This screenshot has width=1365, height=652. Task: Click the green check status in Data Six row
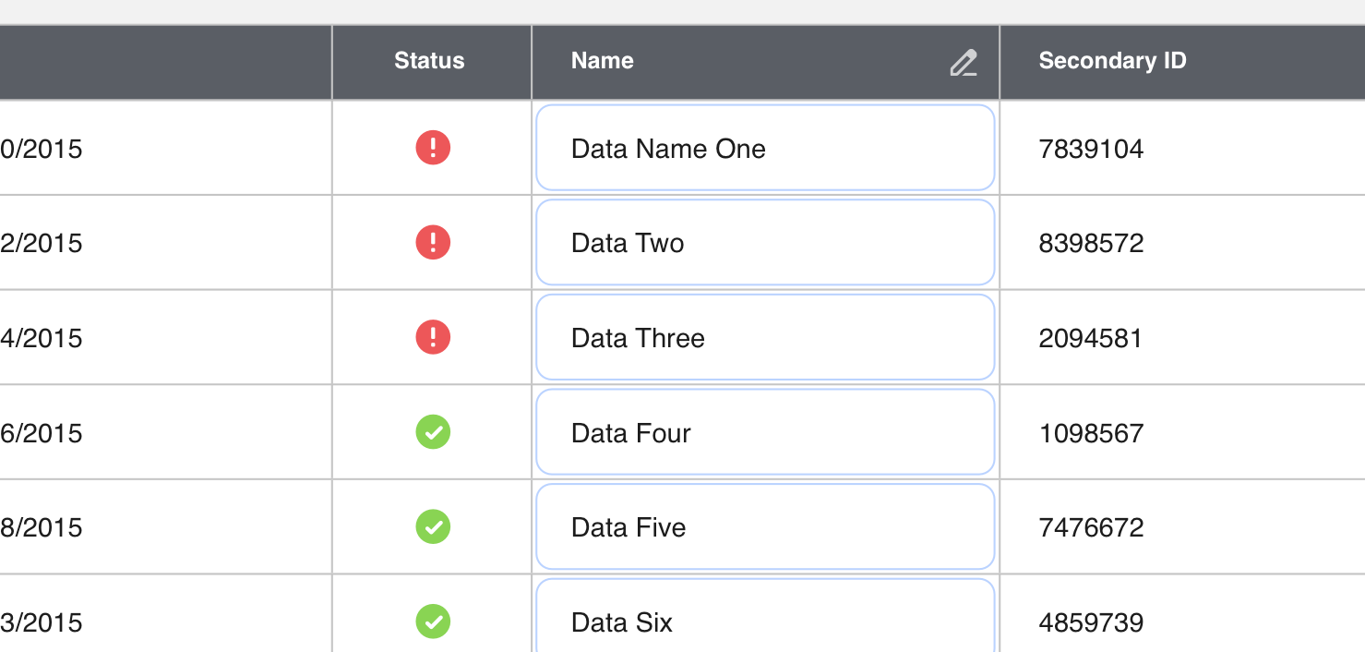click(433, 621)
